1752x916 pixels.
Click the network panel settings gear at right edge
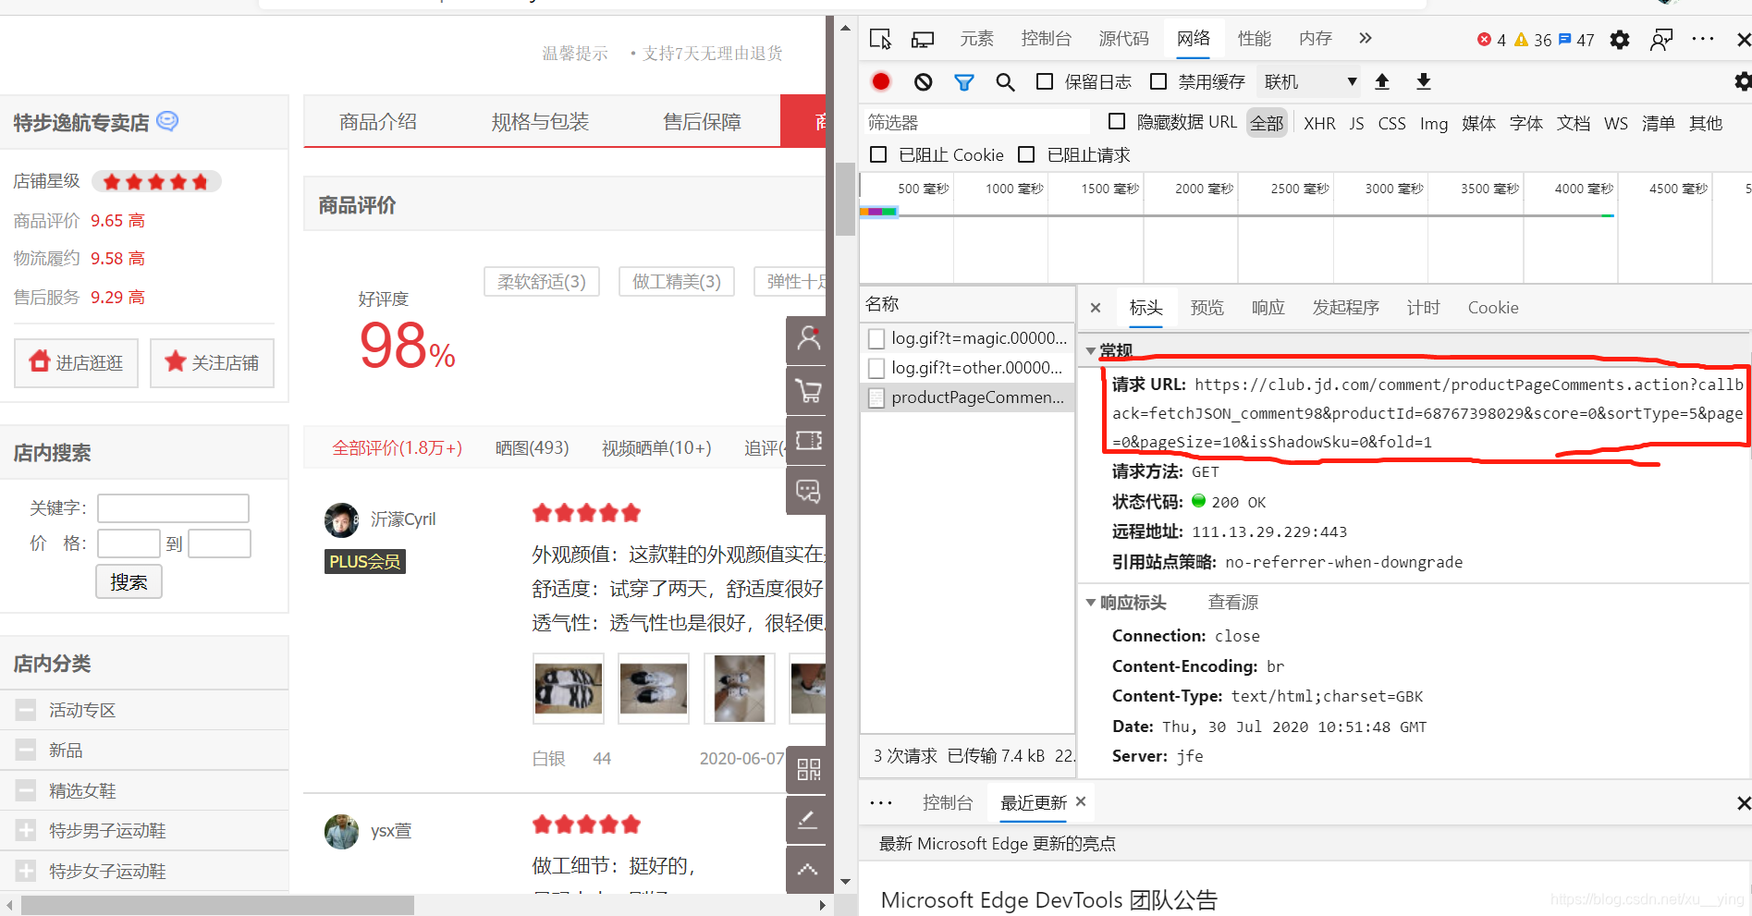point(1743,81)
